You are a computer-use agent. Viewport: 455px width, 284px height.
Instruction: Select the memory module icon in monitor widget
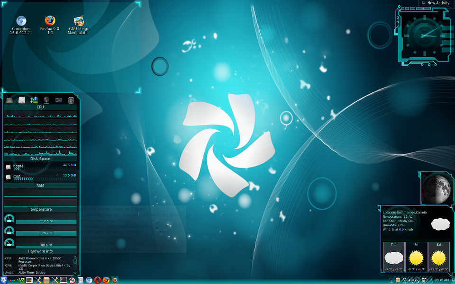[x=59, y=100]
